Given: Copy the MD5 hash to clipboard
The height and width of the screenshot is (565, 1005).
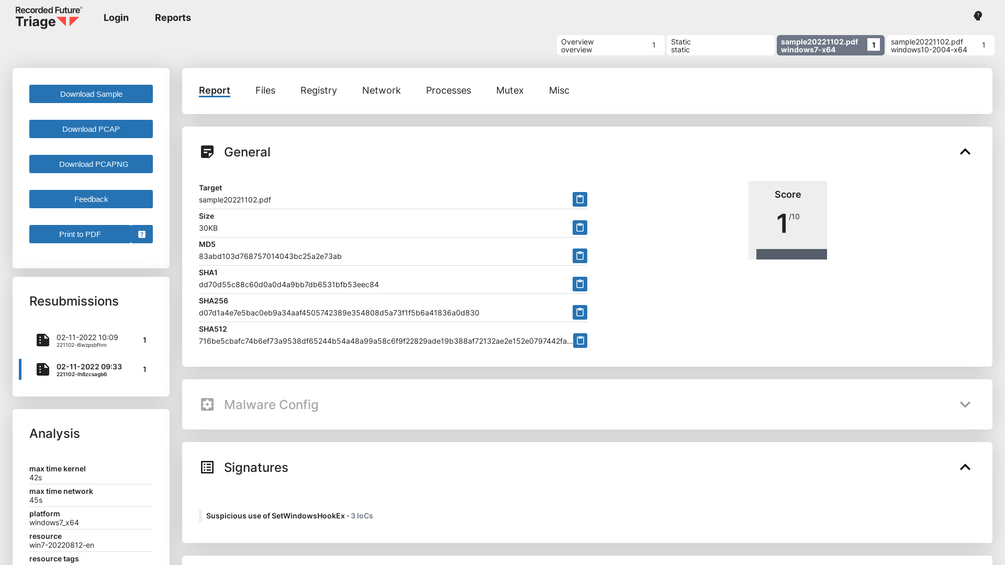Looking at the screenshot, I should point(579,256).
